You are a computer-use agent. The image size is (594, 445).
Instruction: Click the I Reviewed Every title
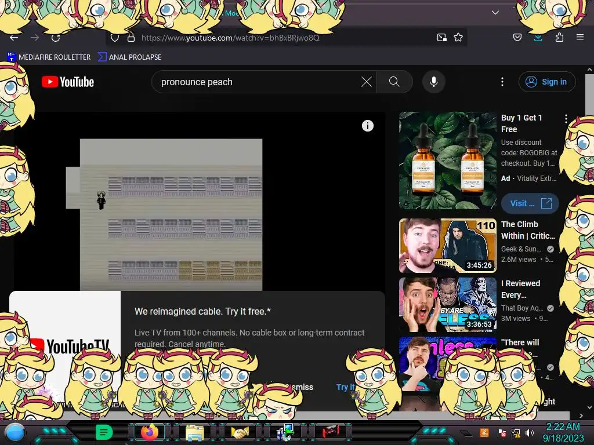pyautogui.click(x=520, y=289)
